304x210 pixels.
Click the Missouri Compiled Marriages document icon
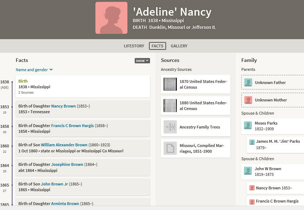pos(170,148)
